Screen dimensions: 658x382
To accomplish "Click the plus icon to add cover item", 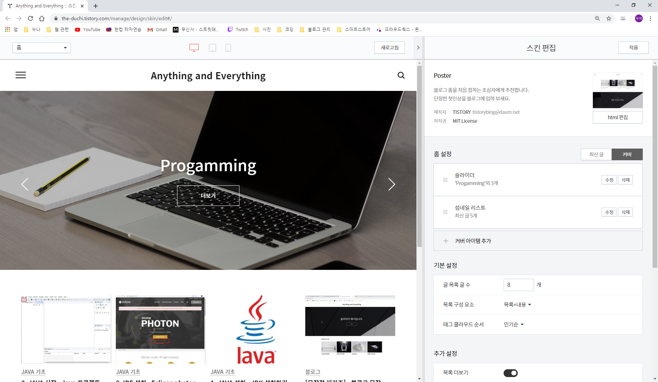I will click(446, 241).
